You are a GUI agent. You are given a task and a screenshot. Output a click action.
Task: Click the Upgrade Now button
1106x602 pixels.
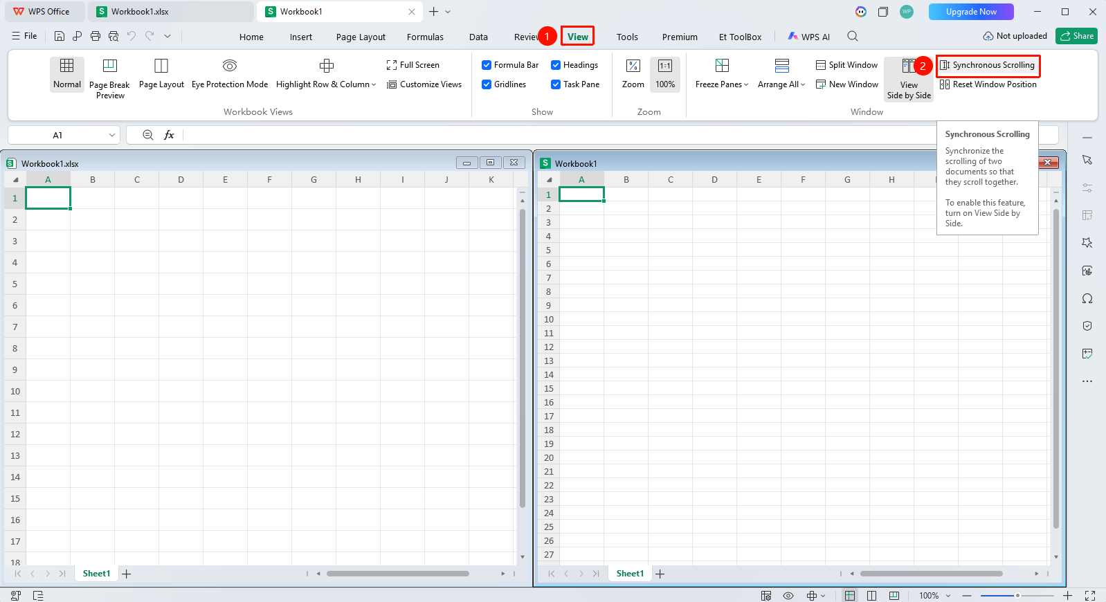[x=971, y=12]
